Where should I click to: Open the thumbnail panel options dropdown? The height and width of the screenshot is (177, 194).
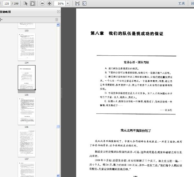click(1, 19)
